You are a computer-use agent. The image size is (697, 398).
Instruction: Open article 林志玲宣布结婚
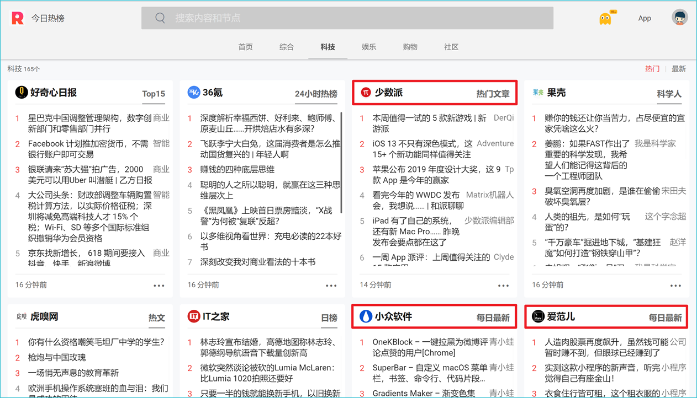[268, 347]
